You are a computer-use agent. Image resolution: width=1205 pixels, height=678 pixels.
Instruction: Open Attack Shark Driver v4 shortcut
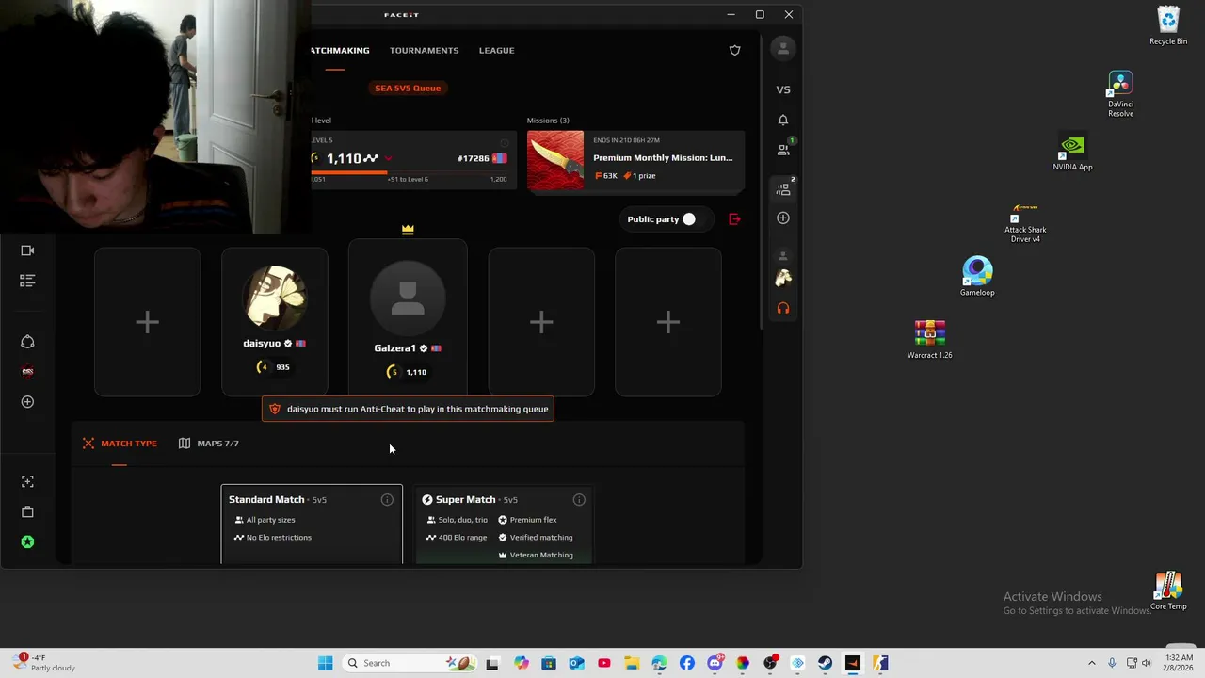[1025, 222]
